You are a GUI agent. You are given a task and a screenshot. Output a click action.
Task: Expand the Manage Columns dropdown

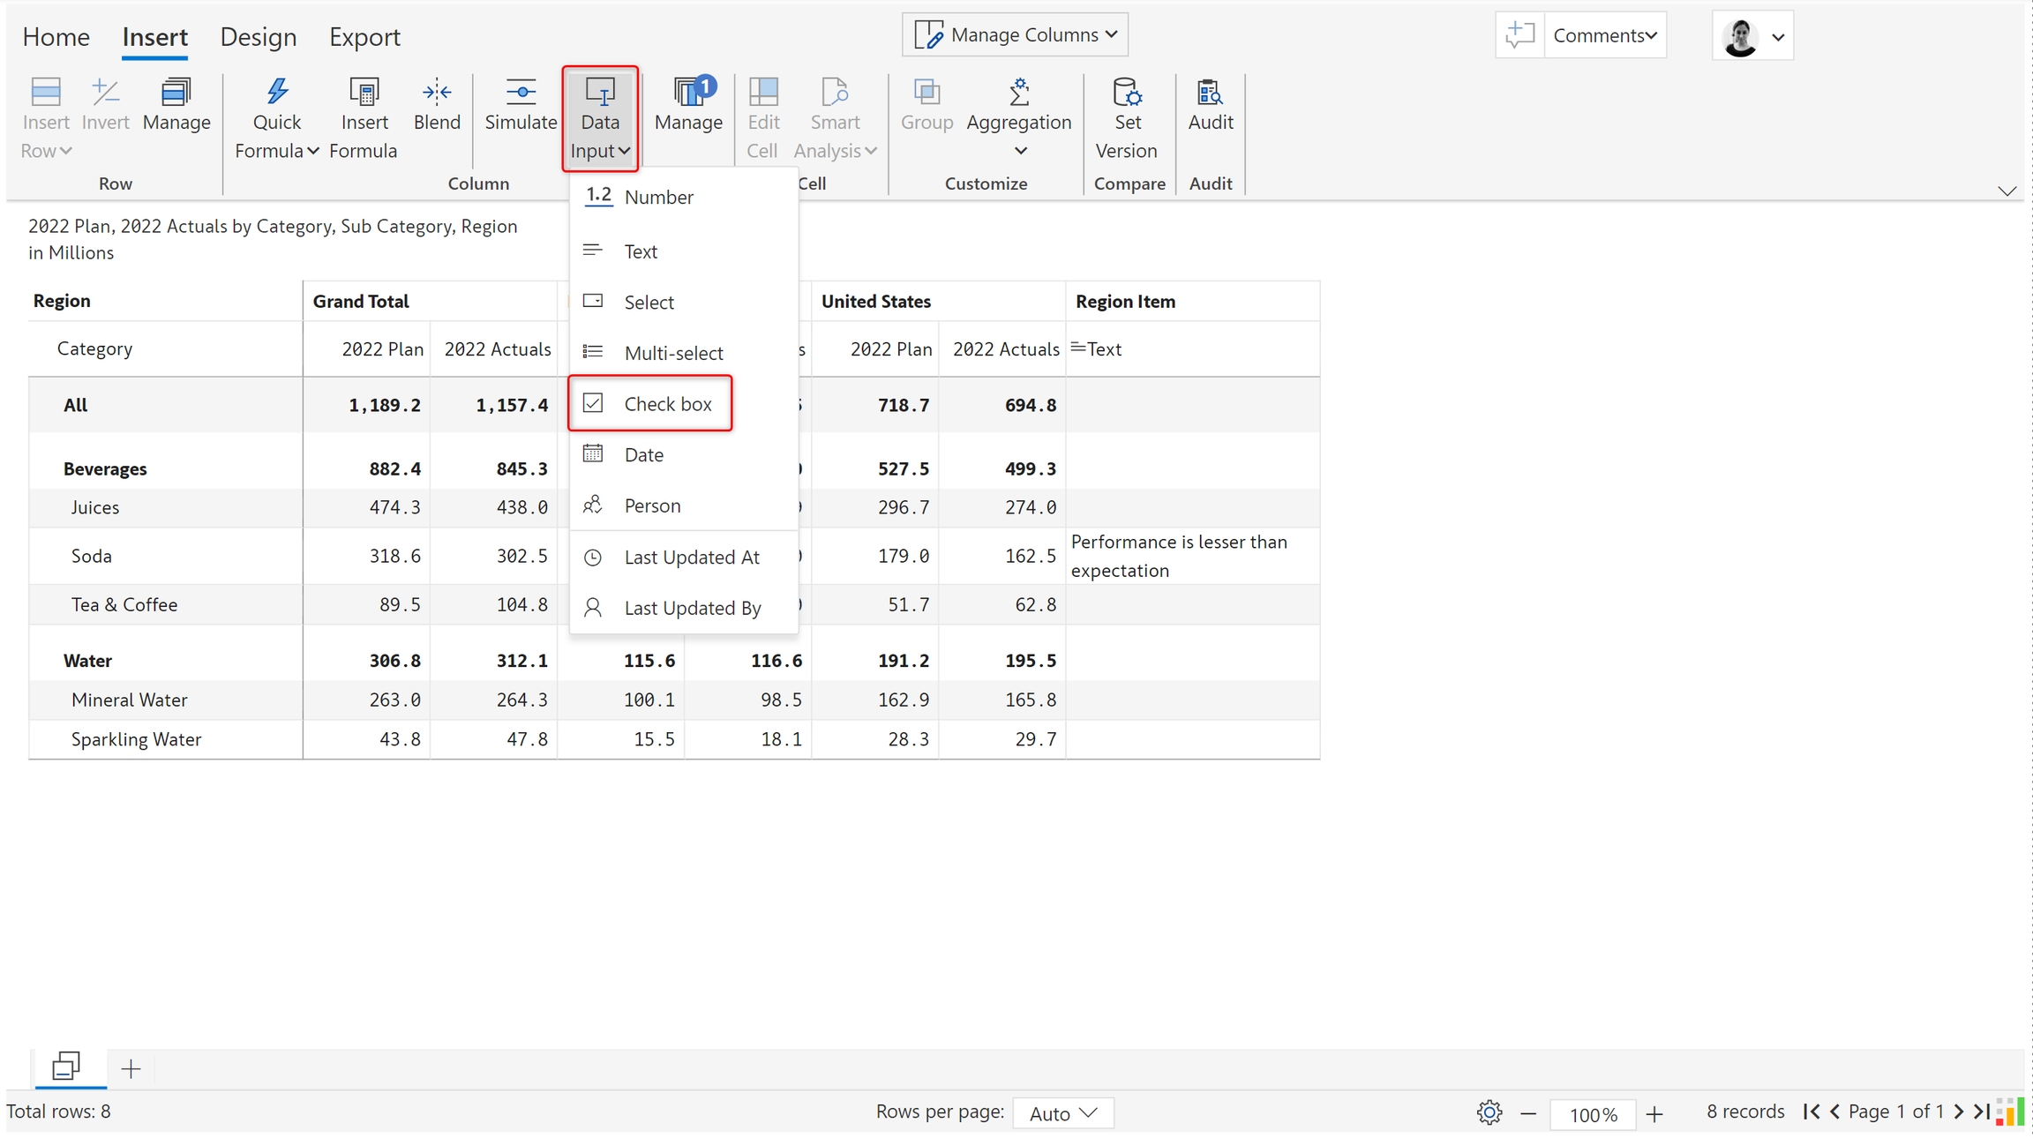pos(1015,35)
